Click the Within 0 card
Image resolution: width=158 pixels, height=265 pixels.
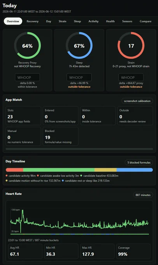point(98,116)
